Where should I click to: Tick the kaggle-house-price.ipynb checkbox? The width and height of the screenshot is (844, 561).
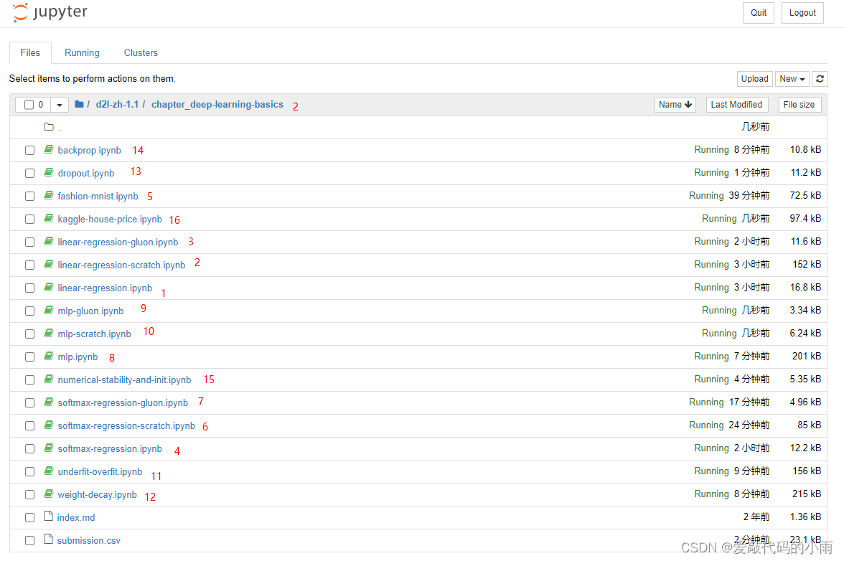pos(29,220)
